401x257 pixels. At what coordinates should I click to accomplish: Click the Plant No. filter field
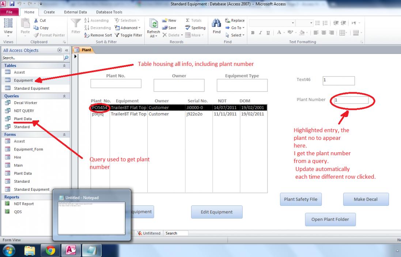point(116,83)
